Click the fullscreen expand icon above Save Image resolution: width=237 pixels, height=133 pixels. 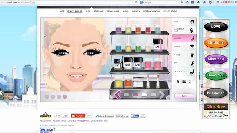click(190, 82)
